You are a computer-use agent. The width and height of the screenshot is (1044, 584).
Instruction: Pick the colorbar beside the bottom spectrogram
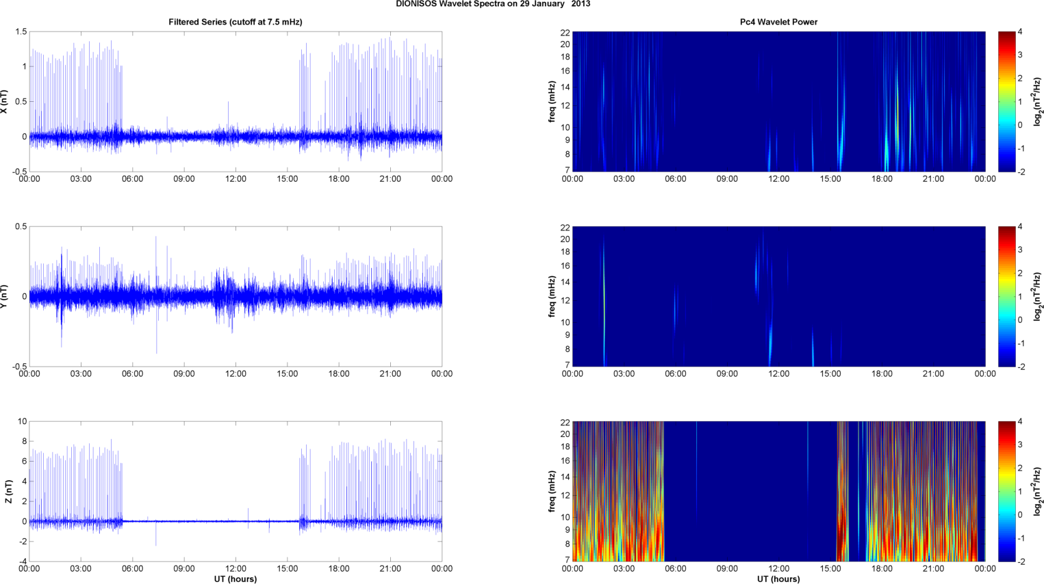[x=1006, y=492]
